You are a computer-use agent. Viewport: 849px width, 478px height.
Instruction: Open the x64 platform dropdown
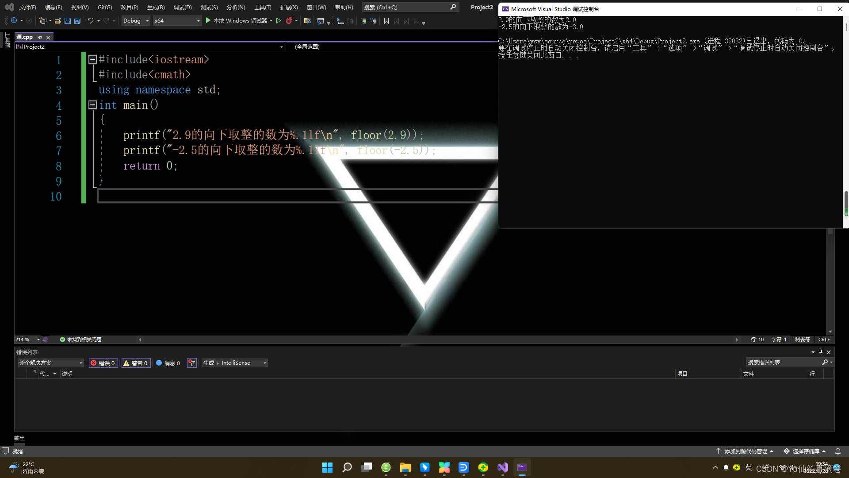[177, 21]
